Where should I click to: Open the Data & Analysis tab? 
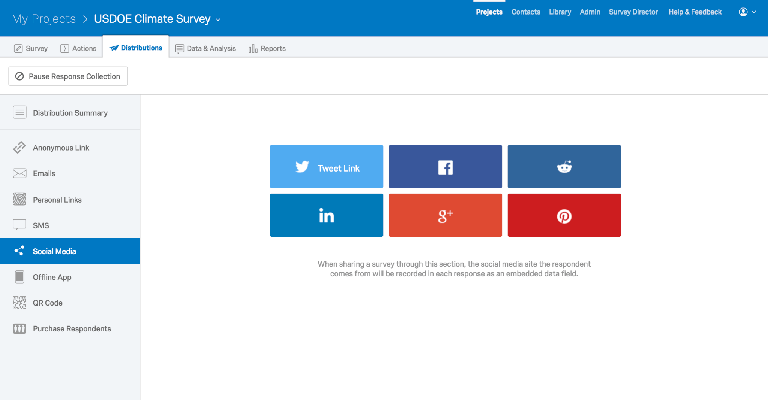coord(205,48)
